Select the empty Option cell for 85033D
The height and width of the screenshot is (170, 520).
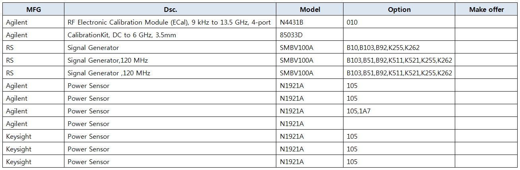(x=399, y=35)
